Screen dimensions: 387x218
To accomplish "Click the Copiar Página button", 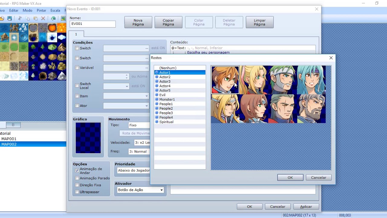I will (168, 22).
